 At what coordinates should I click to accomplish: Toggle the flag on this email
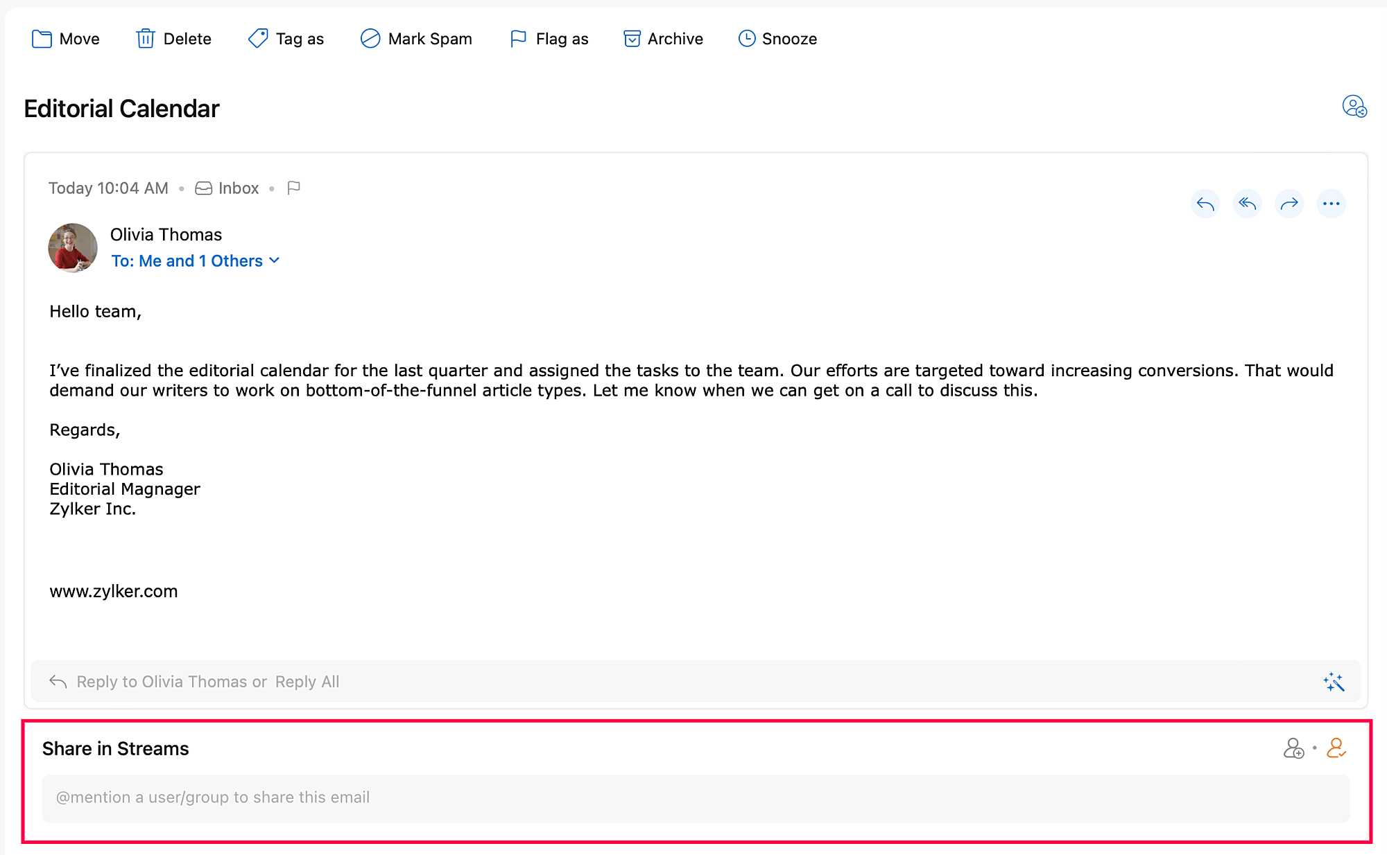[293, 188]
